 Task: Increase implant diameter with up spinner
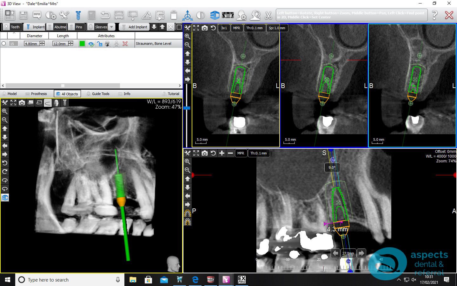tap(42, 42)
